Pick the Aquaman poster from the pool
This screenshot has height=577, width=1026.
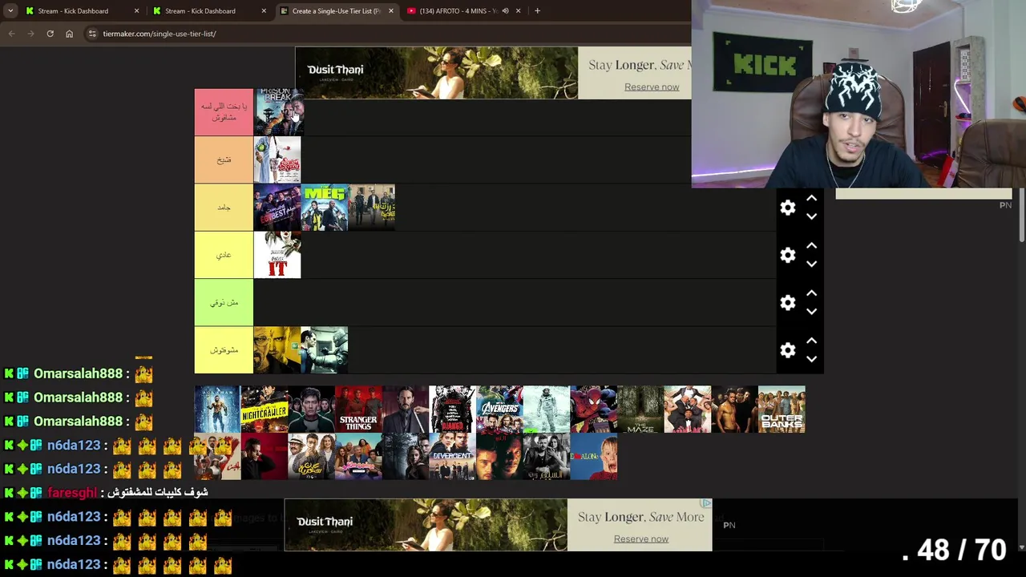pos(217,410)
